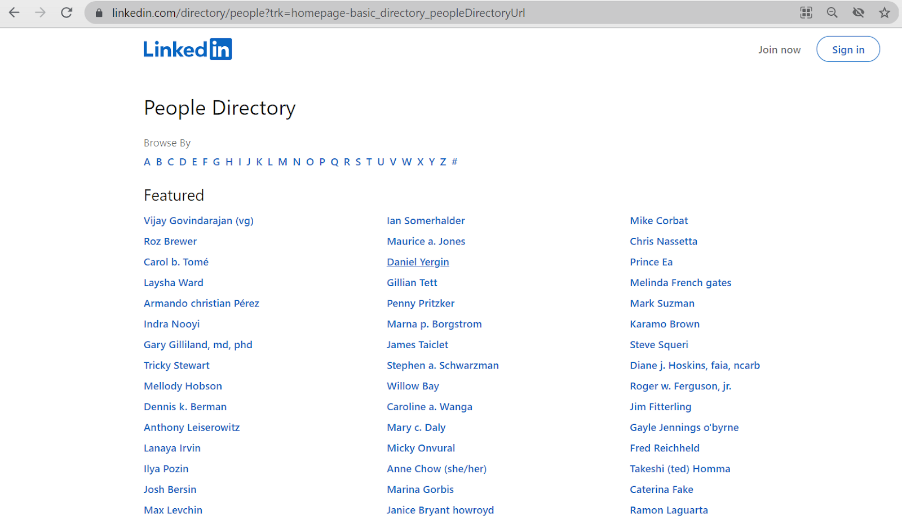Click the search magnifier icon in toolbar

(x=832, y=12)
